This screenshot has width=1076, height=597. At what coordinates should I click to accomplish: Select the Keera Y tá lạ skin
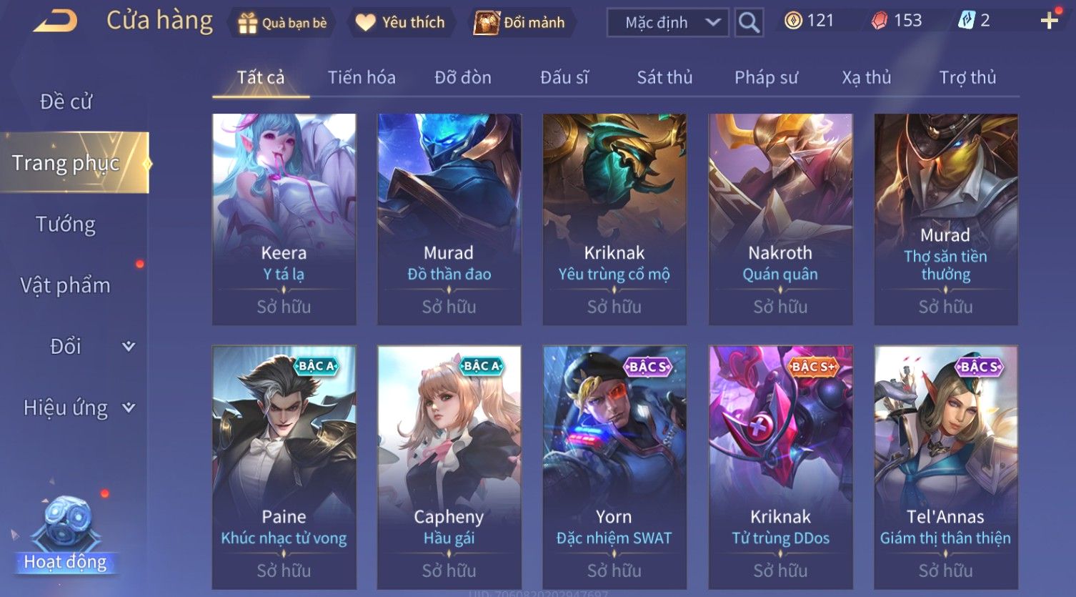coord(284,219)
